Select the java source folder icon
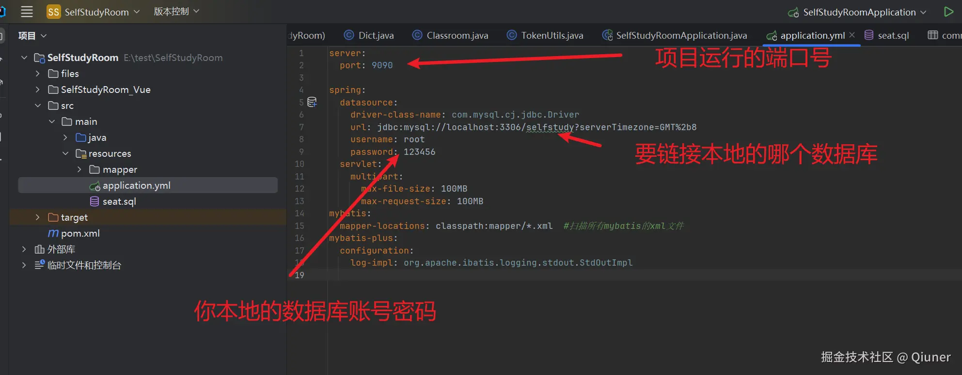Viewport: 962px width, 375px height. coord(81,137)
